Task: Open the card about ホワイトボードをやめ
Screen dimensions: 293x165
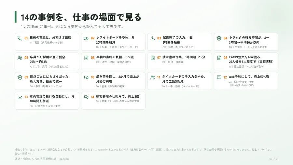Action: pos(113,42)
